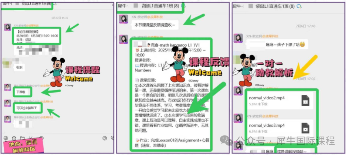Click video file icon of normal_video3.mp4

(305, 128)
